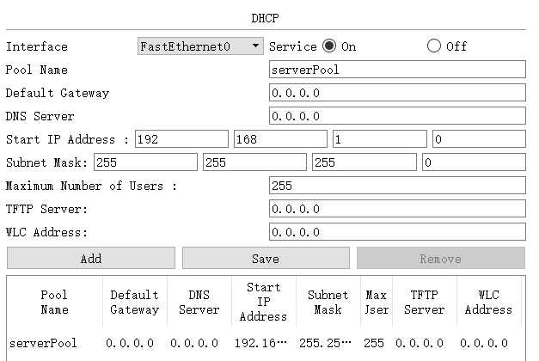The height and width of the screenshot is (361, 539).
Task: Click the Save button
Action: pyautogui.click(x=266, y=258)
